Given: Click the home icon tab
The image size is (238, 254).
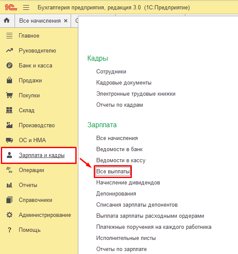Looking at the screenshot, I should click(x=7, y=20).
